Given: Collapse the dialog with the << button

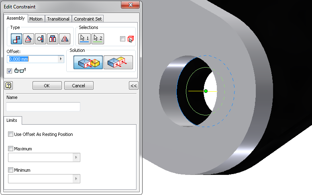Looking at the screenshot, I should 134,86.
